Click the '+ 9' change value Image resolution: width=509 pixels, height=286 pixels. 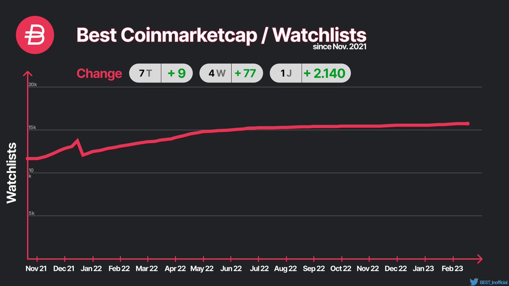click(177, 74)
